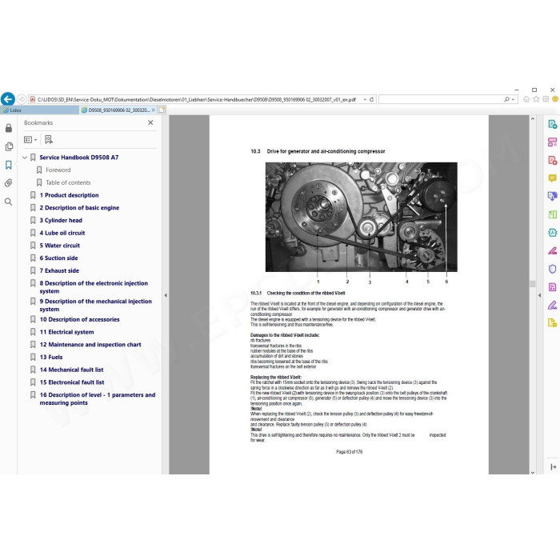Click the PDF file path address field
The width and height of the screenshot is (560, 560).
(x=197, y=100)
